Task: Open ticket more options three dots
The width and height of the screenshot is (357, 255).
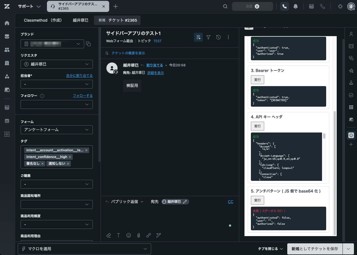Action: pos(228,37)
